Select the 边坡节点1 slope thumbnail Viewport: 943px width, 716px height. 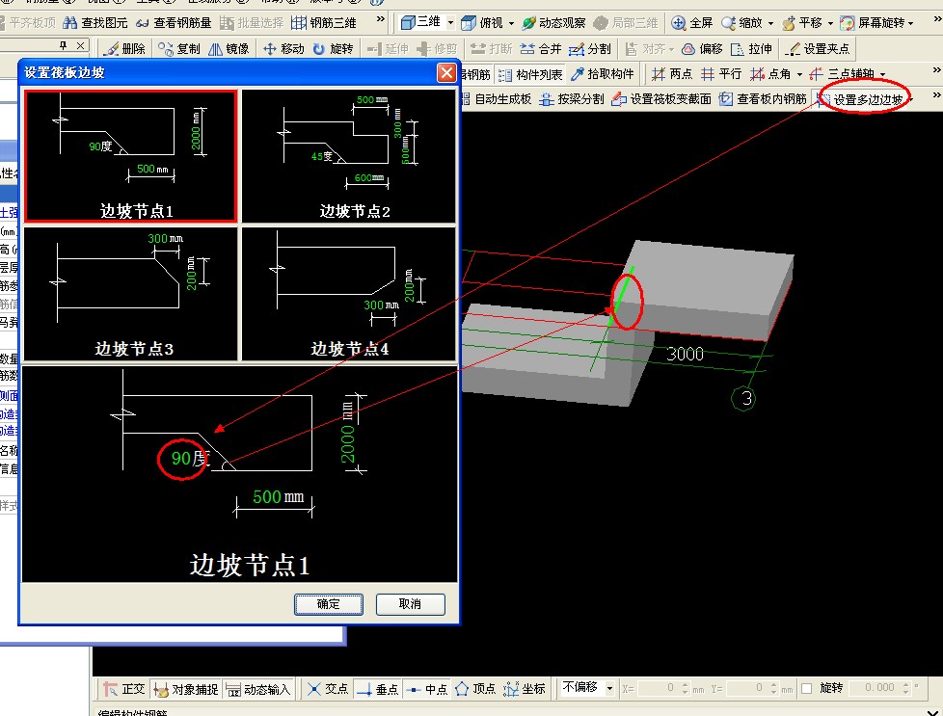[x=130, y=156]
